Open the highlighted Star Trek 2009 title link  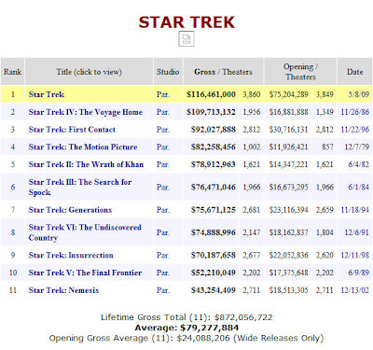[x=47, y=94]
